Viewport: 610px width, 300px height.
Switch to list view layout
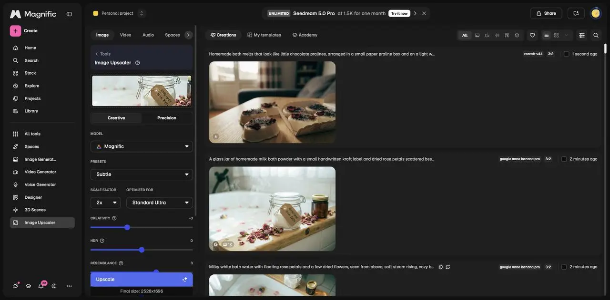tap(547, 35)
